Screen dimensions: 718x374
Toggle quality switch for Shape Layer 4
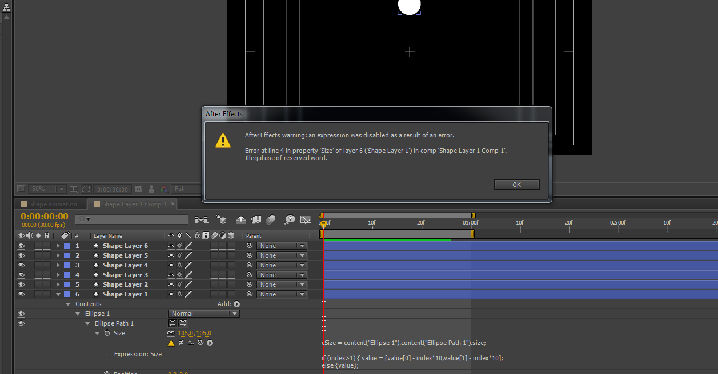(188, 266)
